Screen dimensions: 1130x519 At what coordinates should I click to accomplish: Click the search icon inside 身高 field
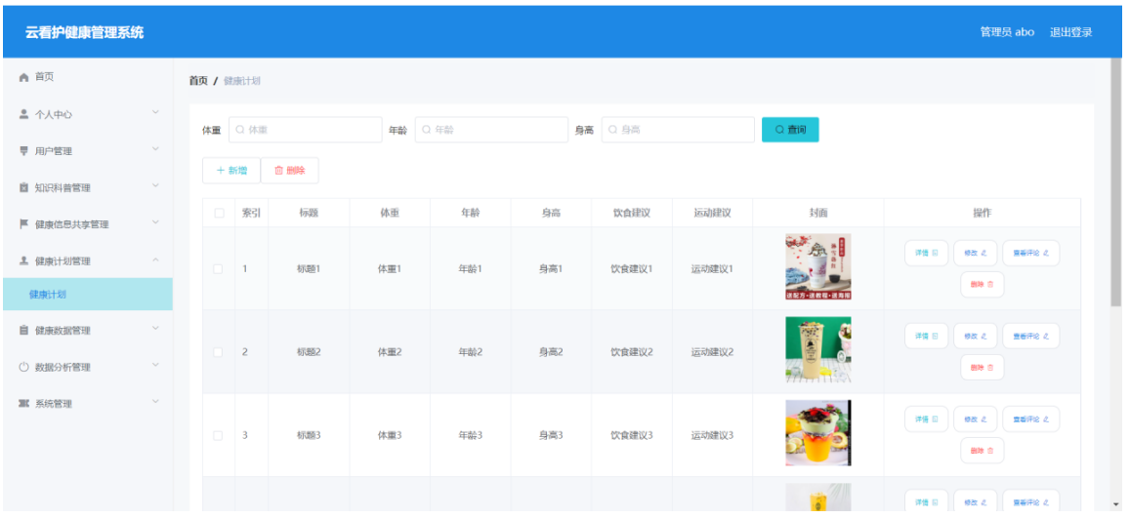612,130
